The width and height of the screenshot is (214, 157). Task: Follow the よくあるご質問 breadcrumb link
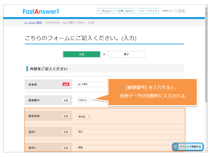pos(33,22)
